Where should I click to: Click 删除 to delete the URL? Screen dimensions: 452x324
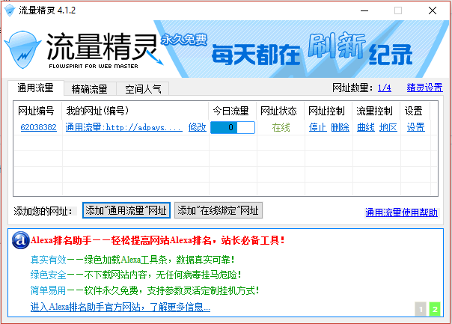coord(340,127)
